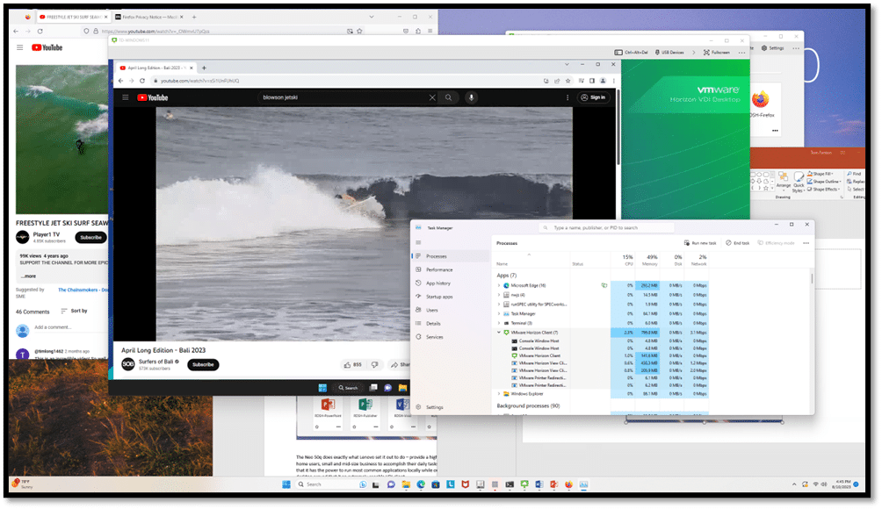This screenshot has width=882, height=509.
Task: Expand Terminal (3) process group
Action: pyautogui.click(x=499, y=324)
